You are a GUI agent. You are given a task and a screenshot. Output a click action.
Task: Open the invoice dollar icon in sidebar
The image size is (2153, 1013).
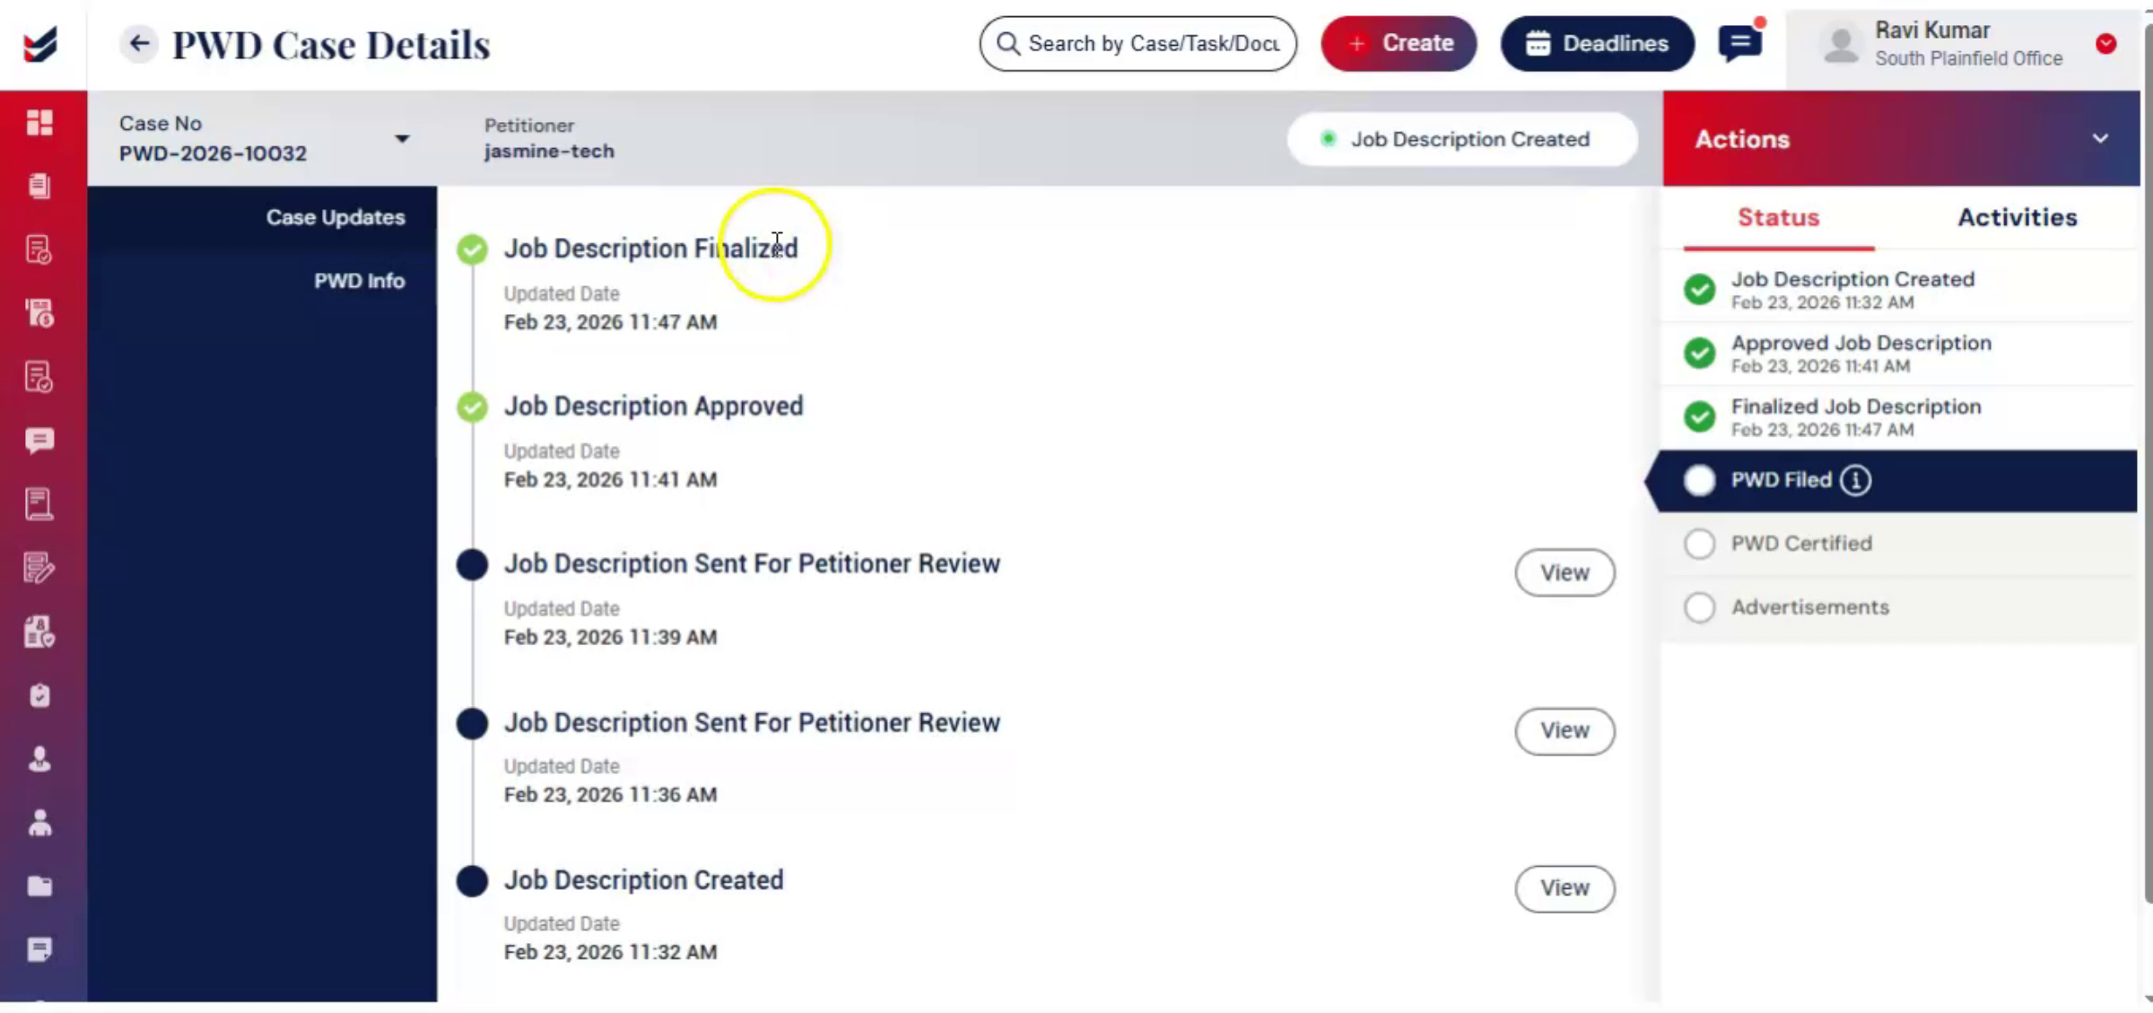point(39,313)
